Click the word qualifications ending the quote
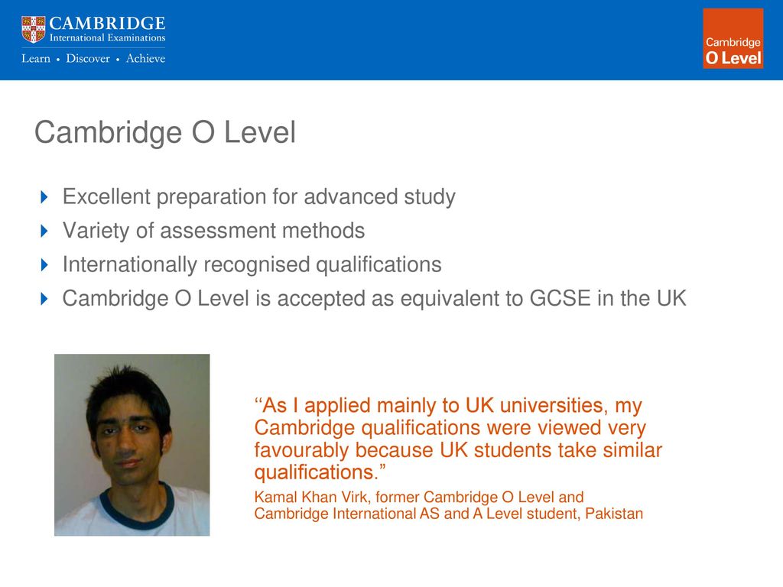 tap(314, 472)
